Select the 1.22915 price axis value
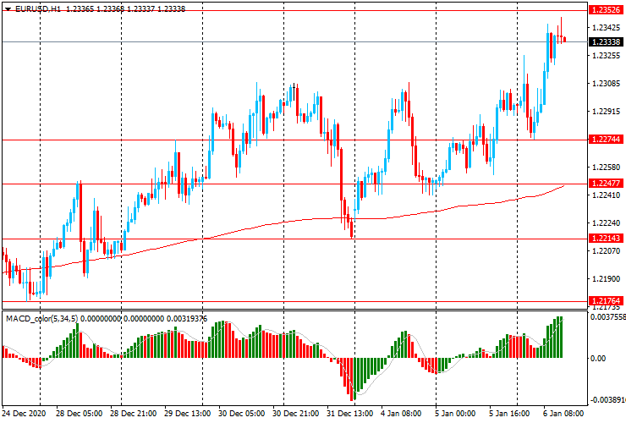Viewport: 626px width, 423px height. click(x=607, y=112)
